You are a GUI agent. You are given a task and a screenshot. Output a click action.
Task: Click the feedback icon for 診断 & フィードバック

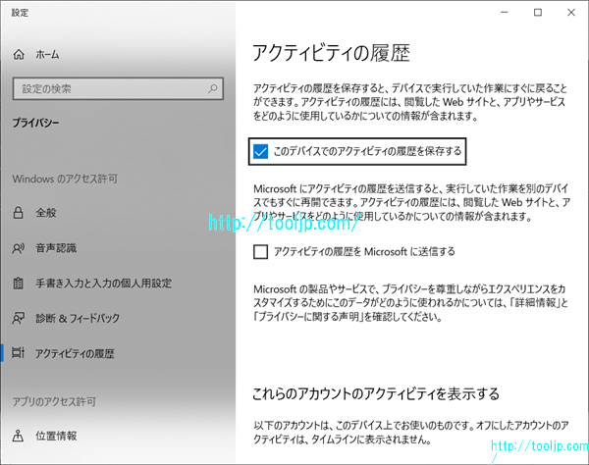(18, 318)
